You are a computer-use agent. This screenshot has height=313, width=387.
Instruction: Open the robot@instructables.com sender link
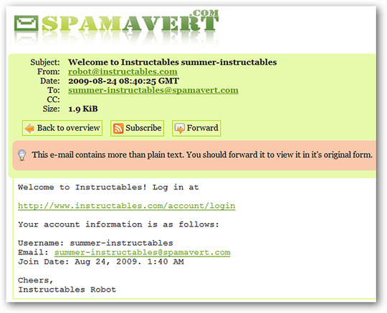point(123,71)
